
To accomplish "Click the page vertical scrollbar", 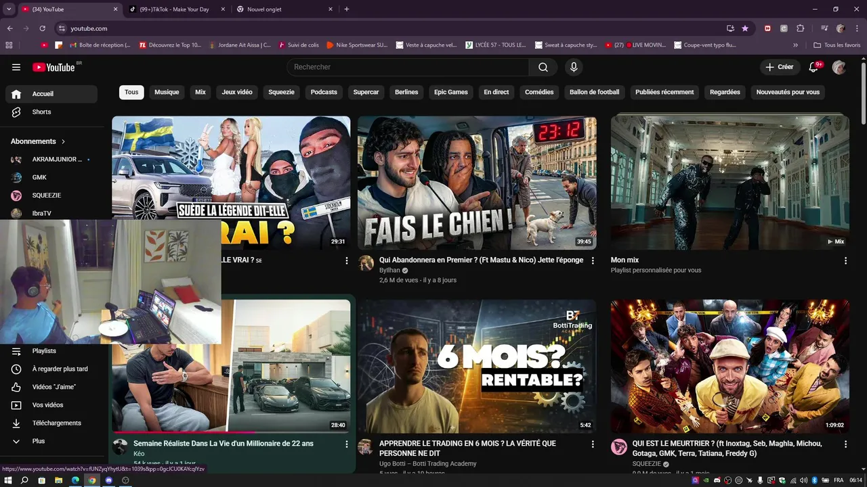I will 863,92.
